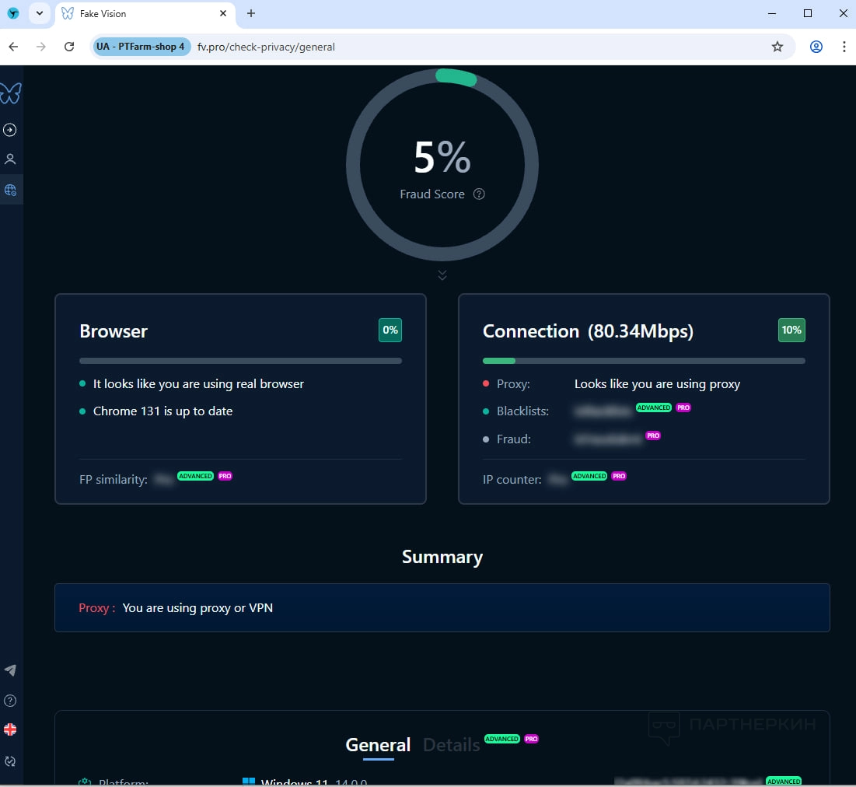Viewport: 856px width, 787px height.
Task: Open the tab search dropdown arrow
Action: (x=39, y=13)
